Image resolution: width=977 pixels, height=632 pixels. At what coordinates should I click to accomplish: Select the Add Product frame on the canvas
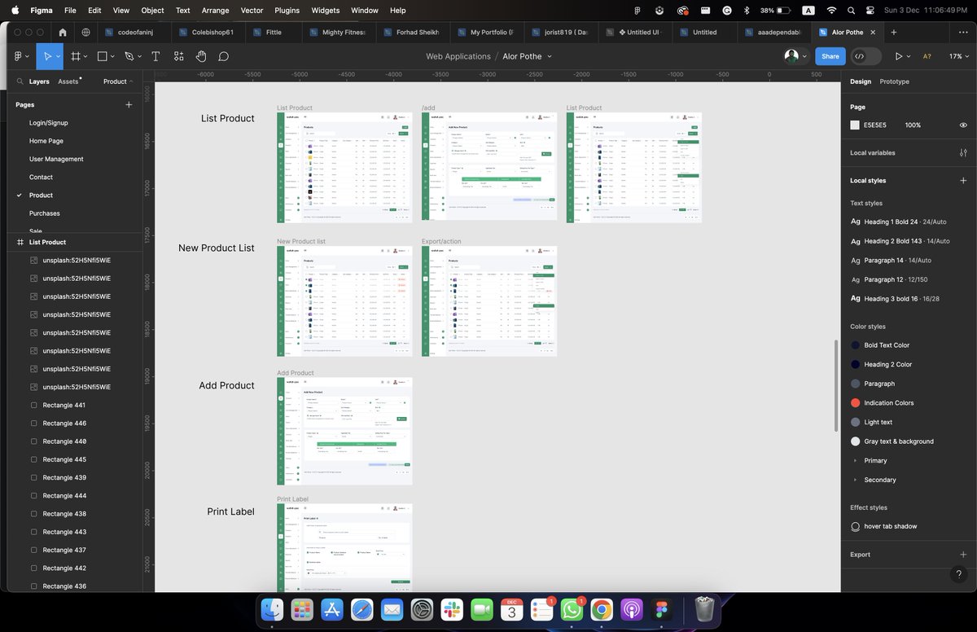click(x=344, y=430)
